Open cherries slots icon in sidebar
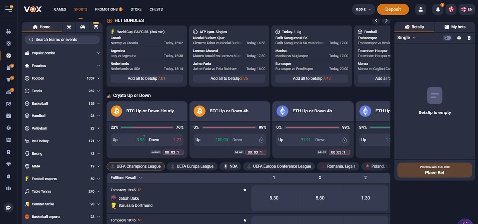This screenshot has height=224, width=478. [8, 31]
